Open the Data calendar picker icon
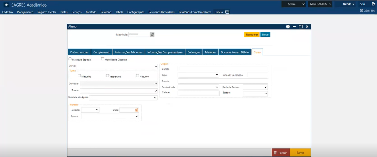 [x=137, y=110]
